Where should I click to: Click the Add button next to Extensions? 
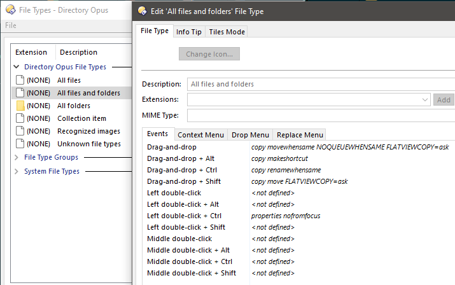[x=444, y=100]
